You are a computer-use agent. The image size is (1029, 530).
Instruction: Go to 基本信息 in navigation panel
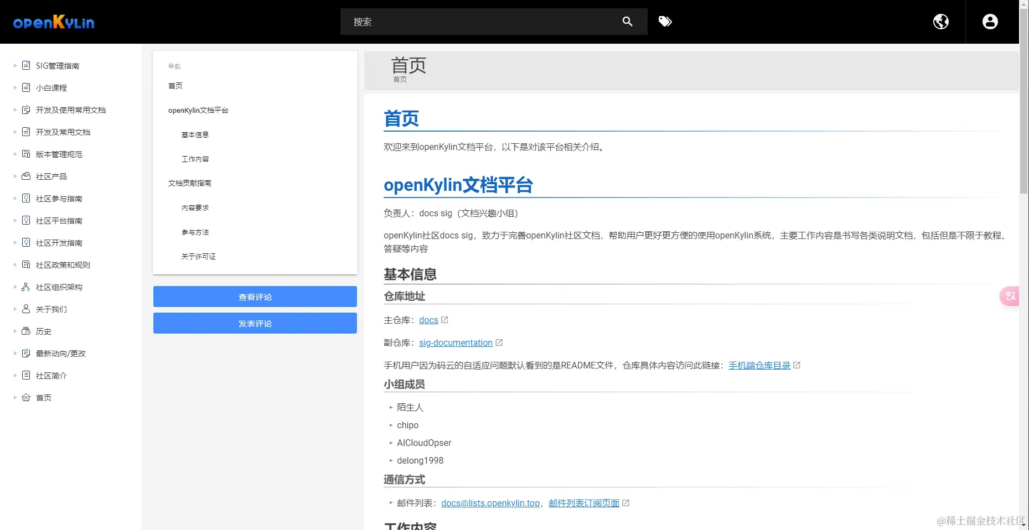point(195,134)
